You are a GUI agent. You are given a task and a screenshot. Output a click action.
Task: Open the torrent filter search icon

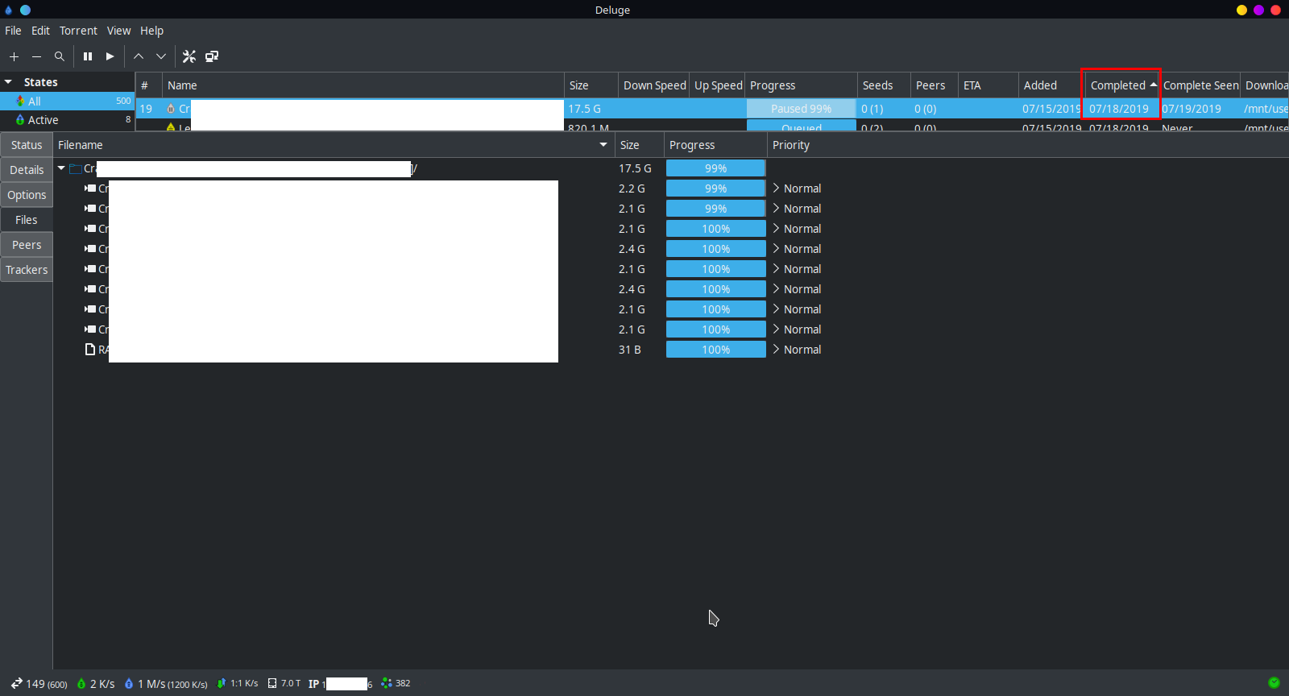(x=59, y=56)
